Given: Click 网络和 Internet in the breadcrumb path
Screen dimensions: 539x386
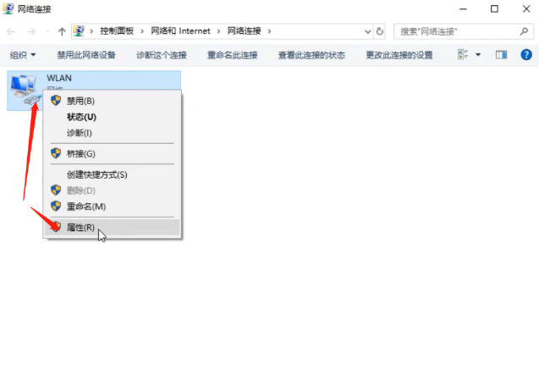Looking at the screenshot, I should click(181, 31).
